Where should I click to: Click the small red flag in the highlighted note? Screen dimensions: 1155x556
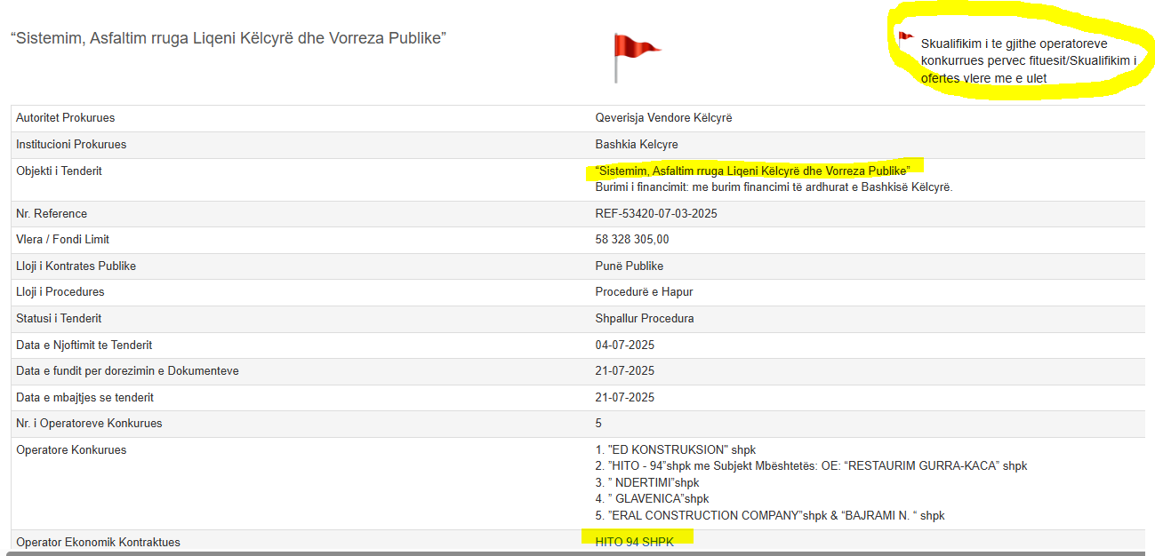(905, 38)
